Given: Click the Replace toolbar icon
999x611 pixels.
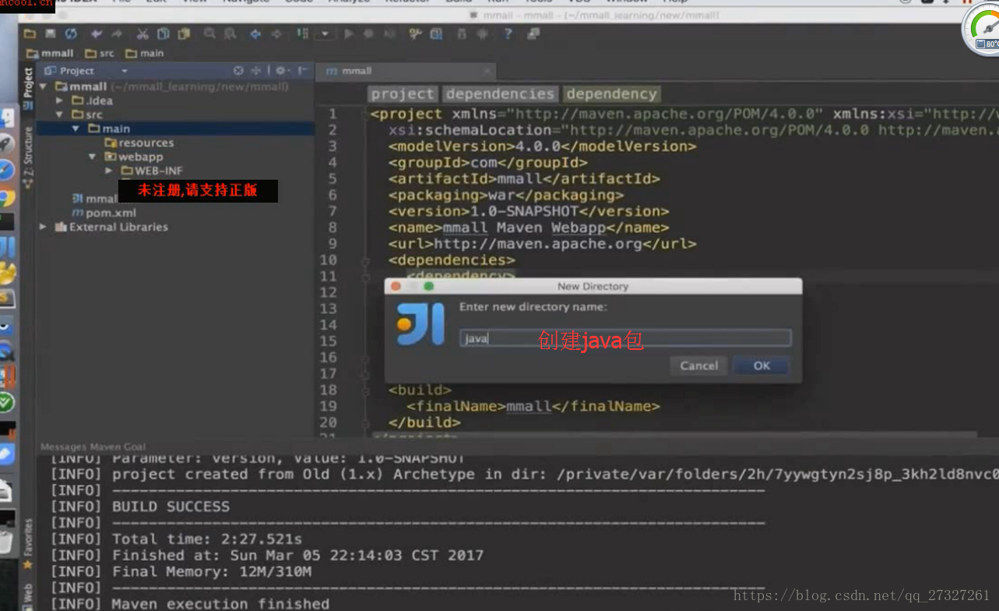Looking at the screenshot, I should click(230, 34).
